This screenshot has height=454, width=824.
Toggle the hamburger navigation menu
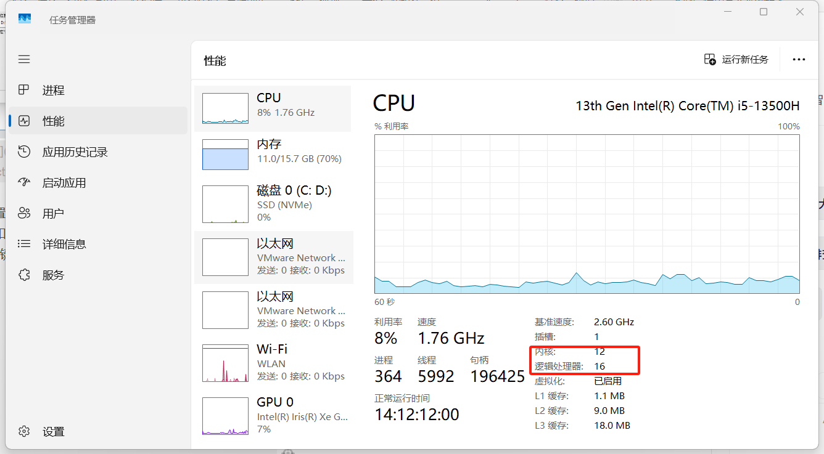pos(24,59)
